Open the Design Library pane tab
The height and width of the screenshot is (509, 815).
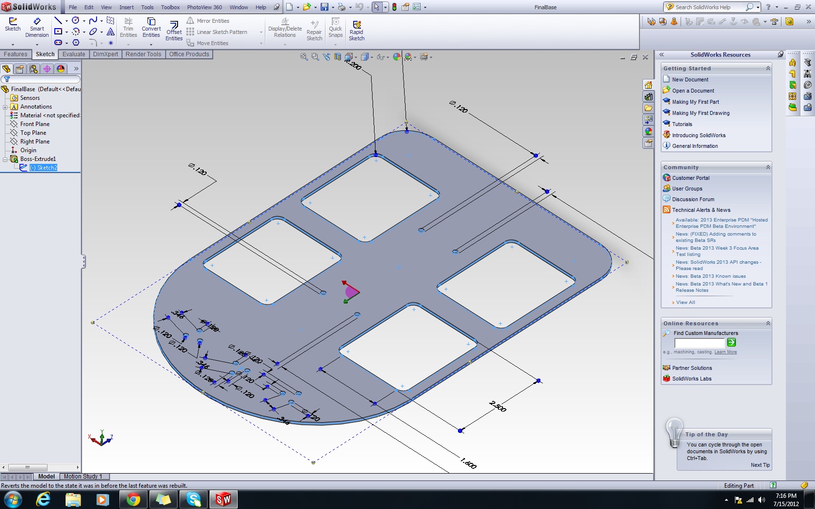(648, 96)
